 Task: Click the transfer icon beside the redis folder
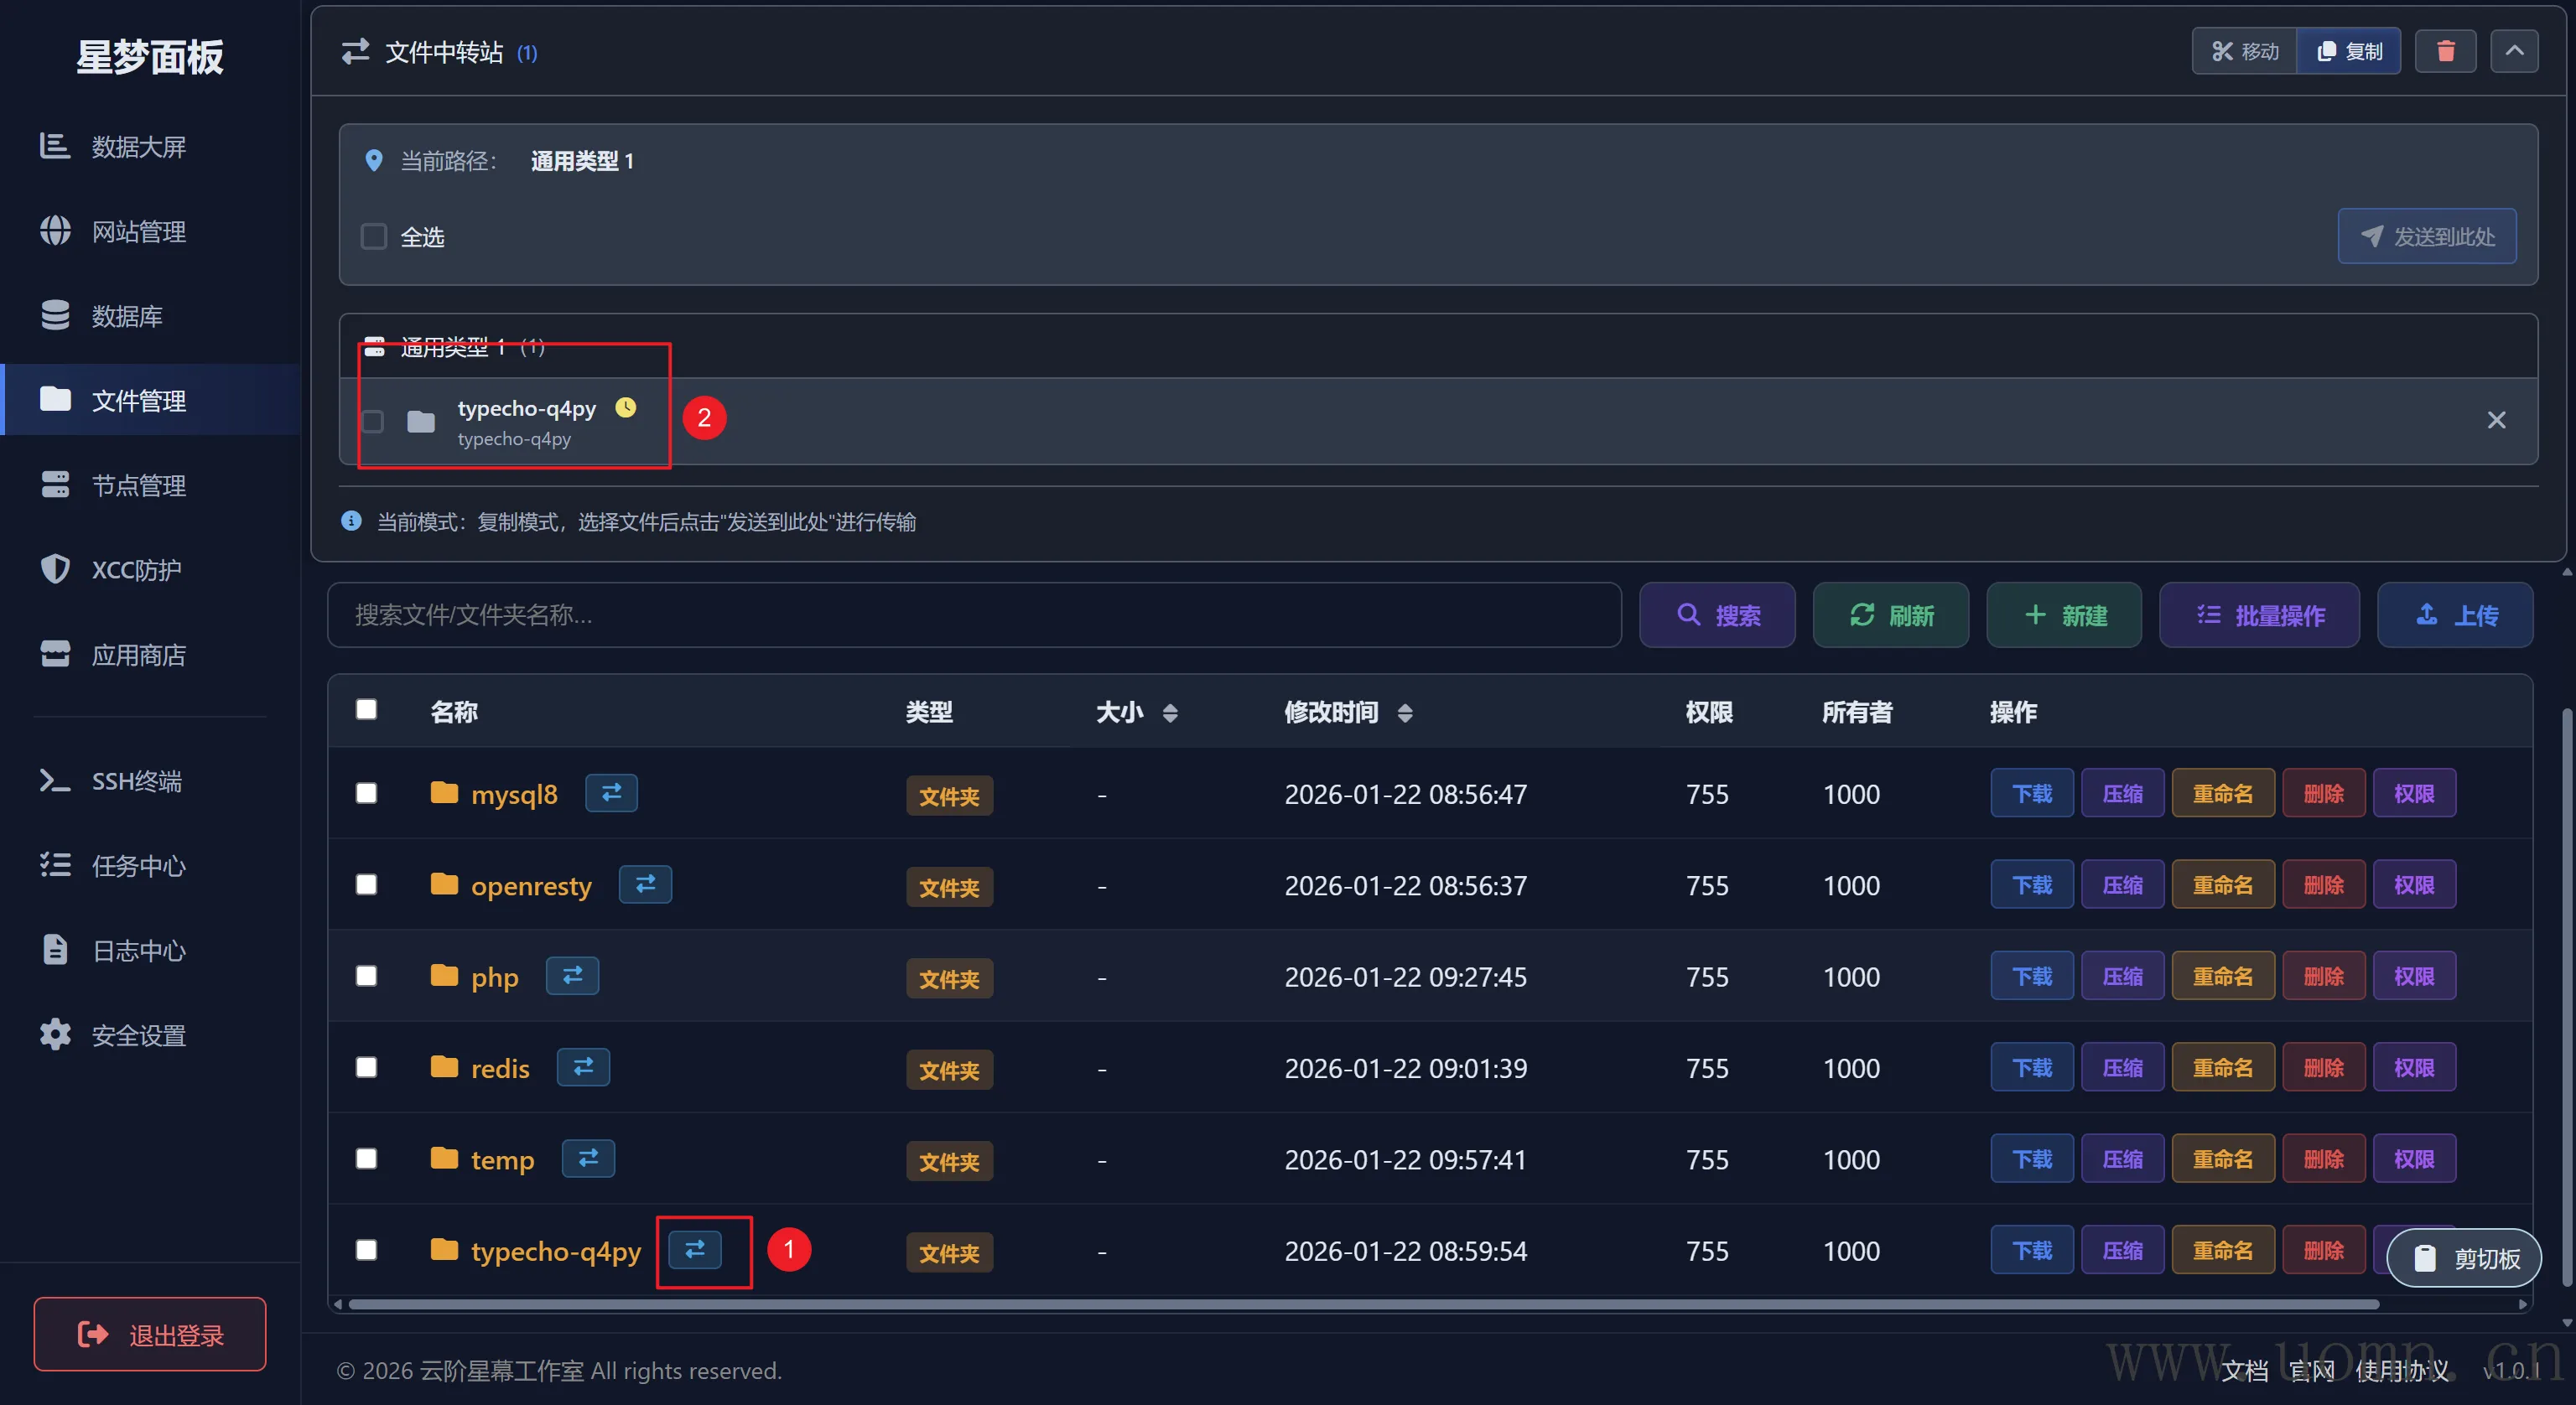[583, 1067]
